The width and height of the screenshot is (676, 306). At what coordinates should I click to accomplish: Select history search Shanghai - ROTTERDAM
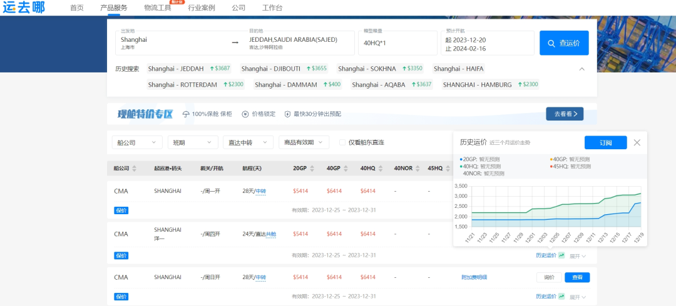pos(196,85)
